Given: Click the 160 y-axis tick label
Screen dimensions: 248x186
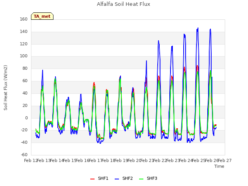Looking at the screenshot, I should pos(24,19).
